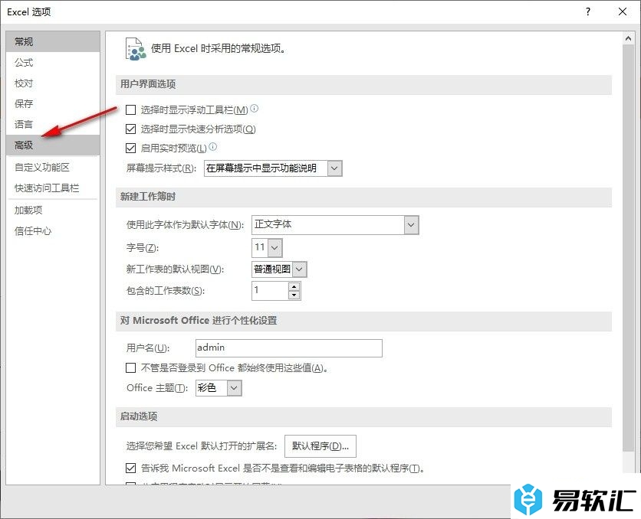
Task: Open the 公式 options category
Action: pos(53,63)
